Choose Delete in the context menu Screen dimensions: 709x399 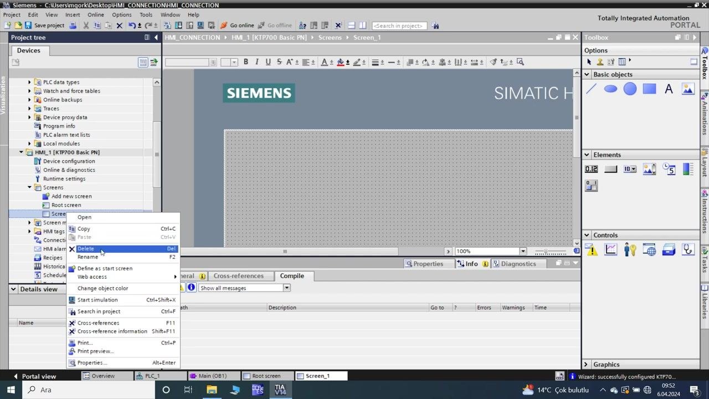pos(122,249)
